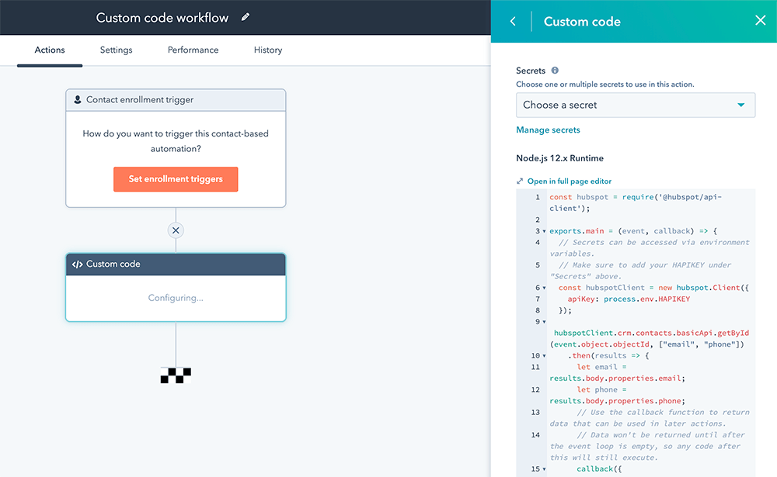Click the checkered end-of-workflow flag
Screen dimensions: 777x477
pyautogui.click(x=176, y=375)
